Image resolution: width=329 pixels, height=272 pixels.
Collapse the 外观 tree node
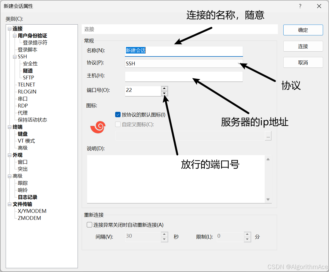coord(10,155)
